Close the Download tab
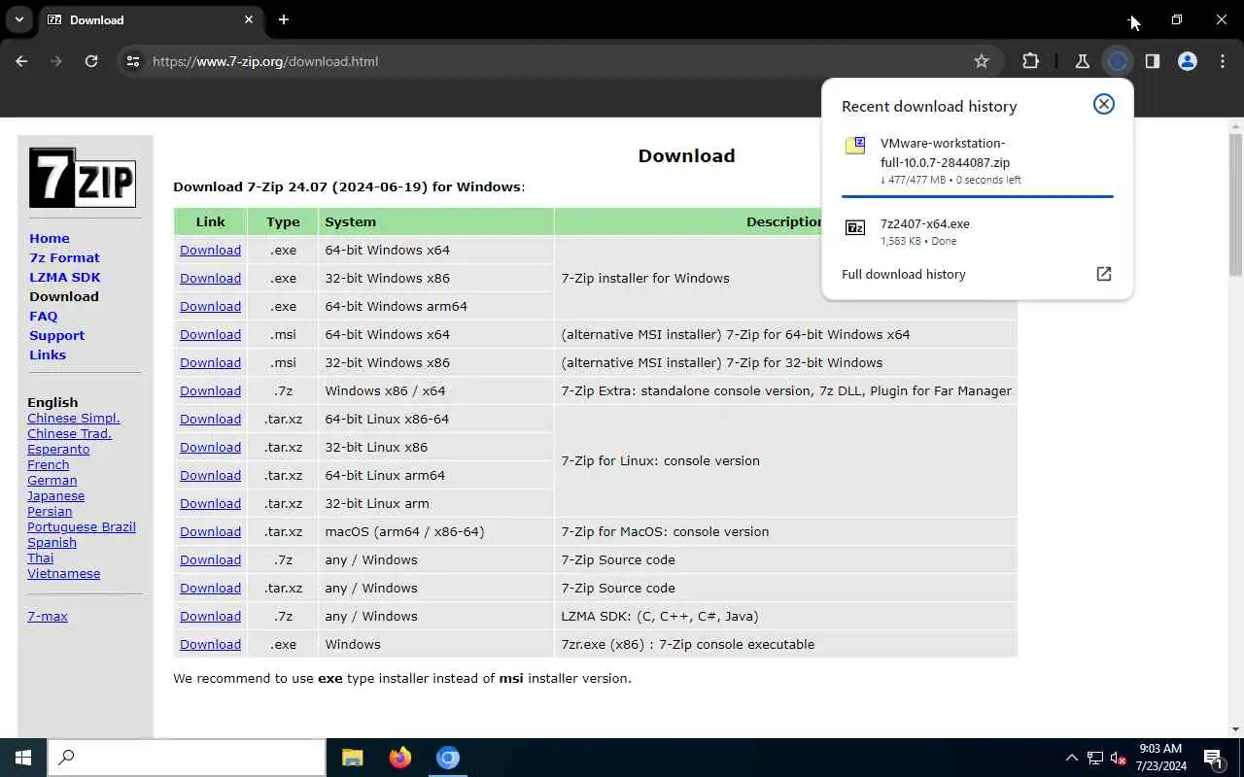Viewport: 1244px width, 777px height. (x=249, y=19)
